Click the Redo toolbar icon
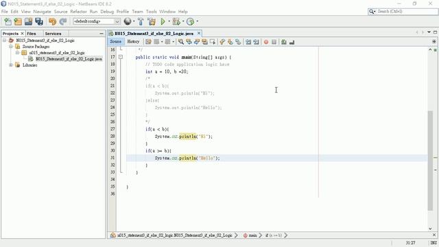Screen dimensions: 439x247 (x=63, y=21)
